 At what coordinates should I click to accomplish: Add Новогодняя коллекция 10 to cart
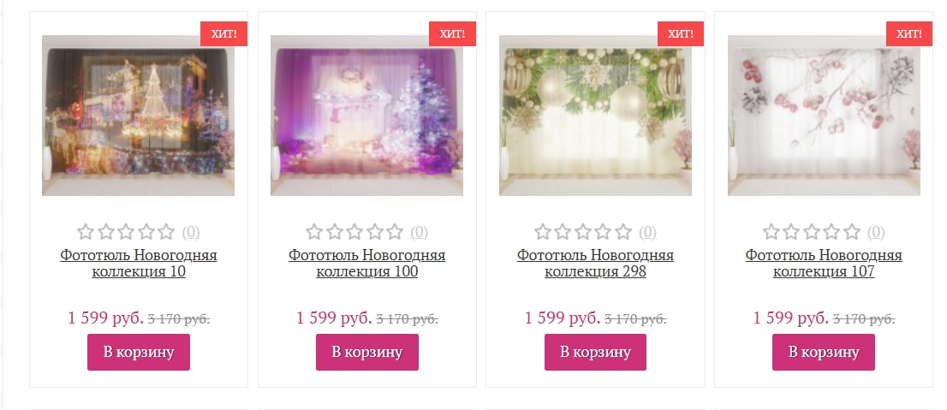point(139,352)
